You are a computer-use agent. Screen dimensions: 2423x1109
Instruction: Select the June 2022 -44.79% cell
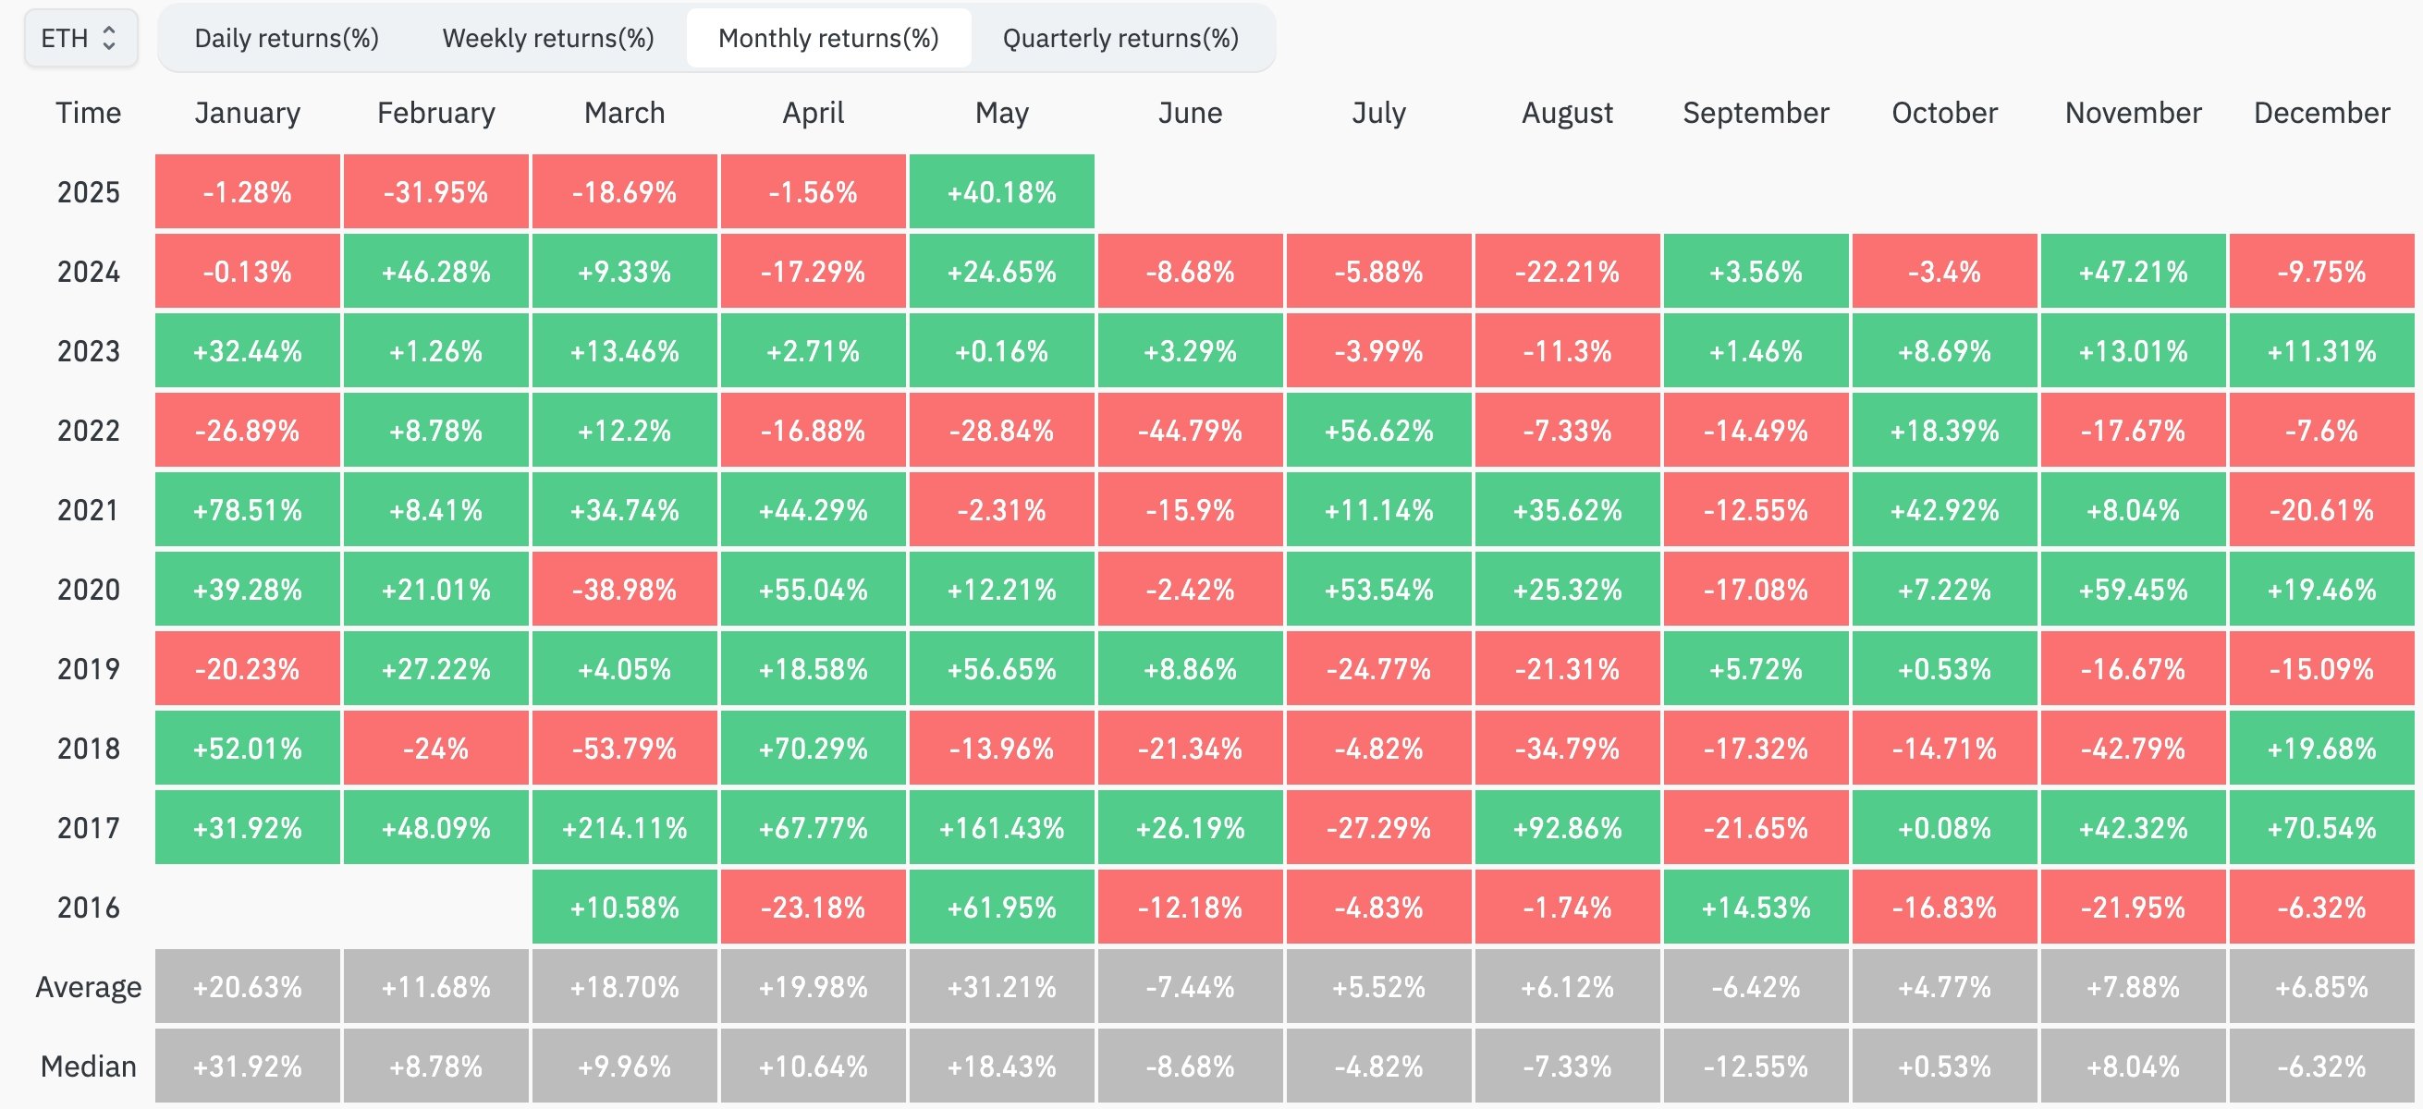[1190, 431]
